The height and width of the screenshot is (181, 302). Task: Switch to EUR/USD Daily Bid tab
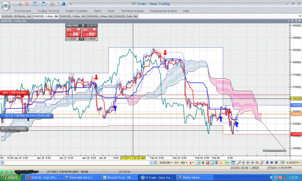126,16
